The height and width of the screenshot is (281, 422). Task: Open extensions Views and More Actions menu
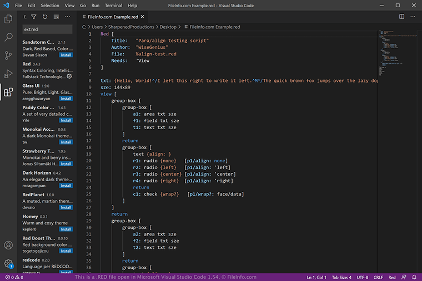click(x=67, y=17)
